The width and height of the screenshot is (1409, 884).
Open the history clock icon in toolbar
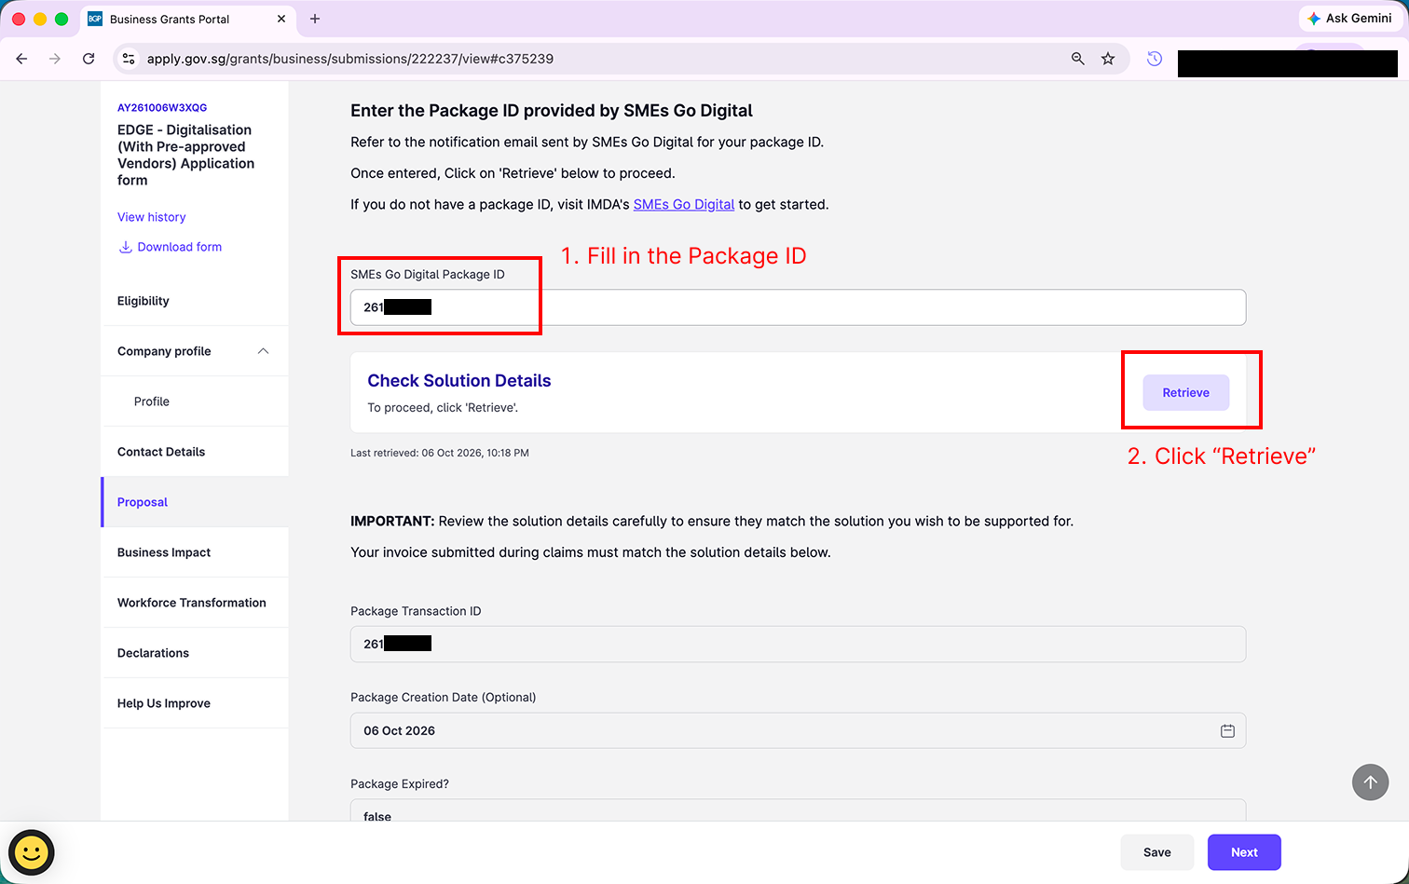1155,59
